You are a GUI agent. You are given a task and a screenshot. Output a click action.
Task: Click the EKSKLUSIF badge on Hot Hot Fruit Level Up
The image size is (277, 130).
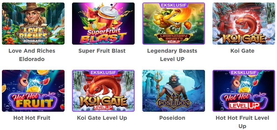pyautogui.click(x=244, y=72)
